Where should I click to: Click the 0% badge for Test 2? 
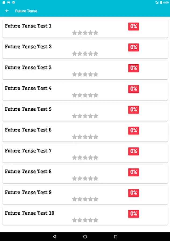[x=133, y=47]
